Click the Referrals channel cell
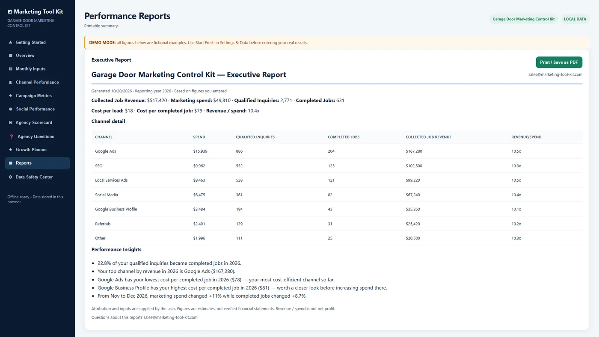 (x=103, y=224)
